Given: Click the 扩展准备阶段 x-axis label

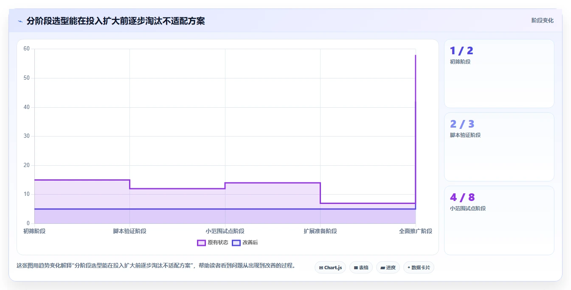Looking at the screenshot, I should click(x=320, y=231).
